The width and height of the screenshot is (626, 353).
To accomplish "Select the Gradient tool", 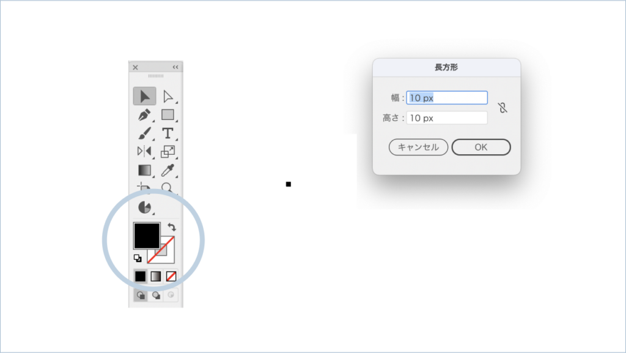I will point(144,170).
